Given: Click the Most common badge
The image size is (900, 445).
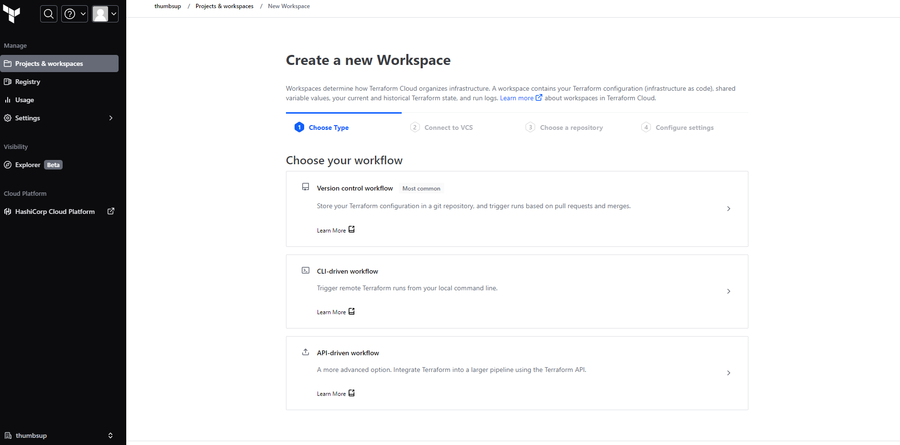Looking at the screenshot, I should pos(421,189).
